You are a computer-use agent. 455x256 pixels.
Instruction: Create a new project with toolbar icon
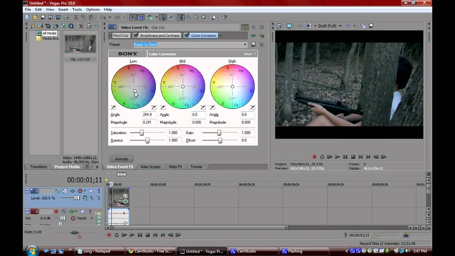pyautogui.click(x=27, y=17)
